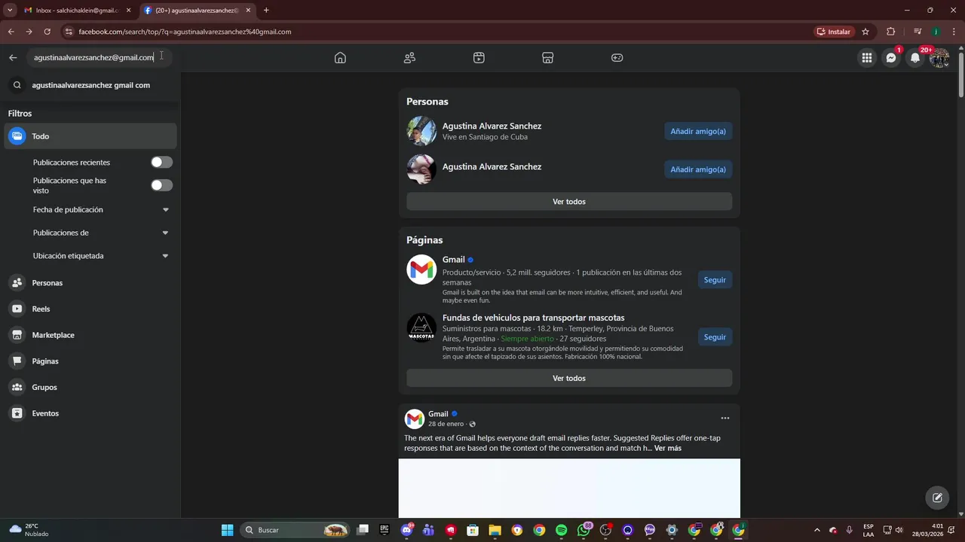Click the Chrome browser back arrow
This screenshot has width=965, height=542.
[11, 32]
